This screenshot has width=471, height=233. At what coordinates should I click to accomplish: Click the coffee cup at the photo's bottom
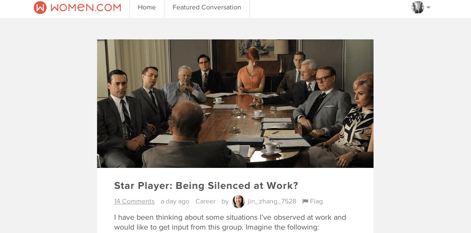tap(272, 148)
